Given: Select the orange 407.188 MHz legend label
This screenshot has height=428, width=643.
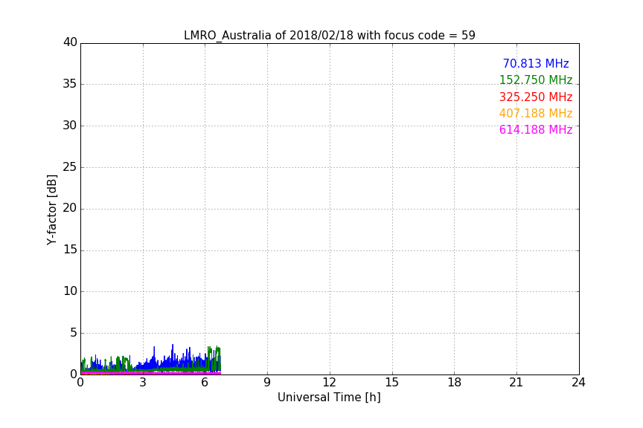Looking at the screenshot, I should (536, 113).
